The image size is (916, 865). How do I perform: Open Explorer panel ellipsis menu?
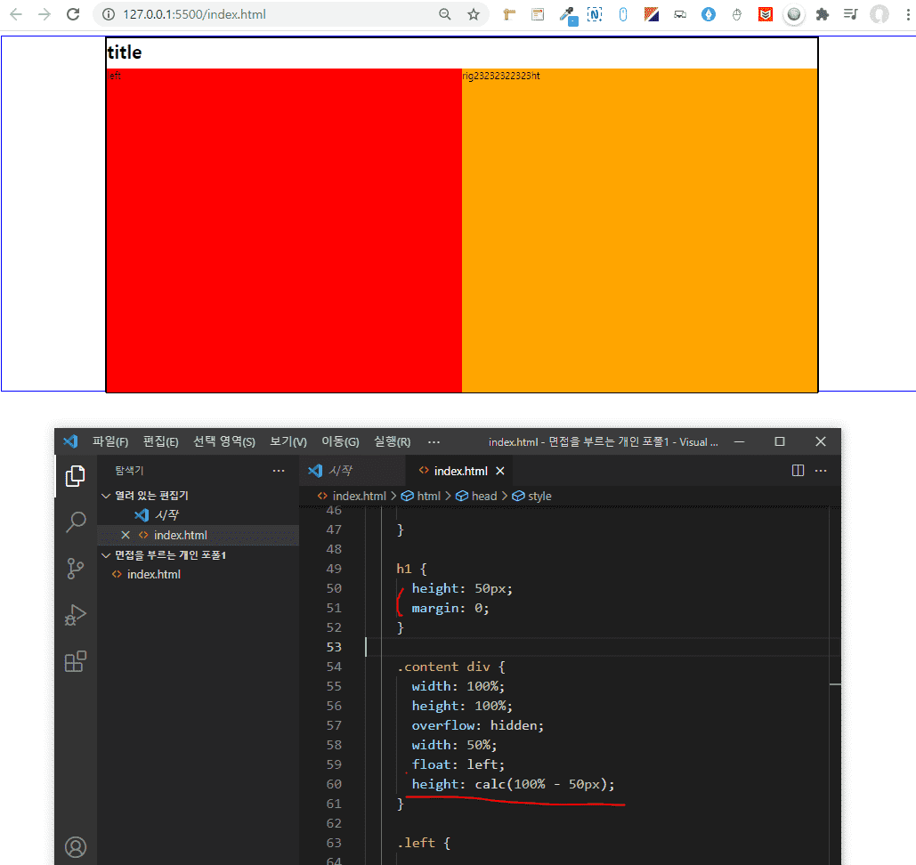(279, 471)
